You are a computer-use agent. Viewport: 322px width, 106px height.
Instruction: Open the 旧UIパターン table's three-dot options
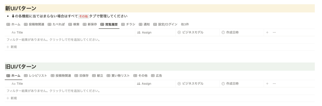pyautogui.click(x=274, y=84)
